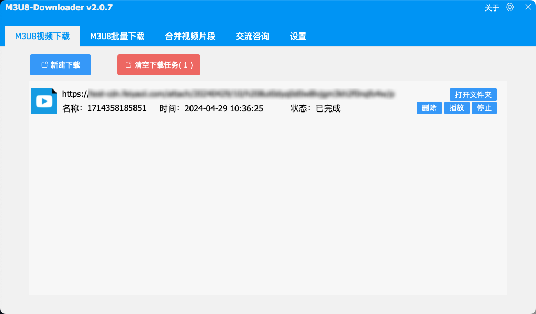This screenshot has height=314, width=536.
Task: Click the timestamp 2024-04-29 10:36:25
Action: click(x=224, y=108)
